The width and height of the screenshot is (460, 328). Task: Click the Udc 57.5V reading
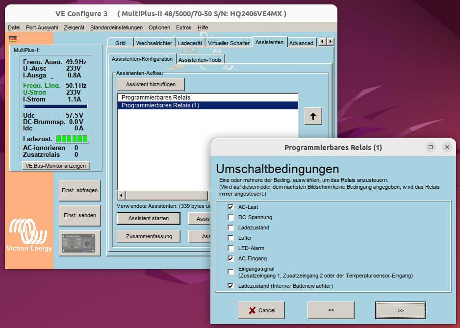[53, 115]
